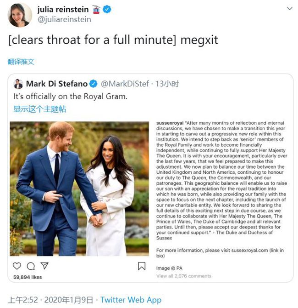Show the thread via 显示这个主题帖
Image resolution: width=298 pixels, height=308 pixels.
click(39, 109)
